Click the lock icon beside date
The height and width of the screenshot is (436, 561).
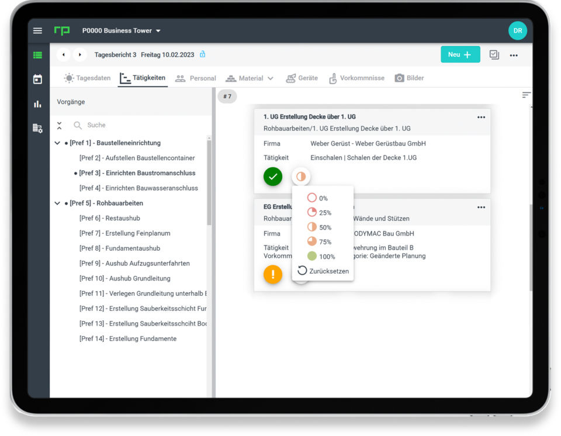pyautogui.click(x=203, y=54)
